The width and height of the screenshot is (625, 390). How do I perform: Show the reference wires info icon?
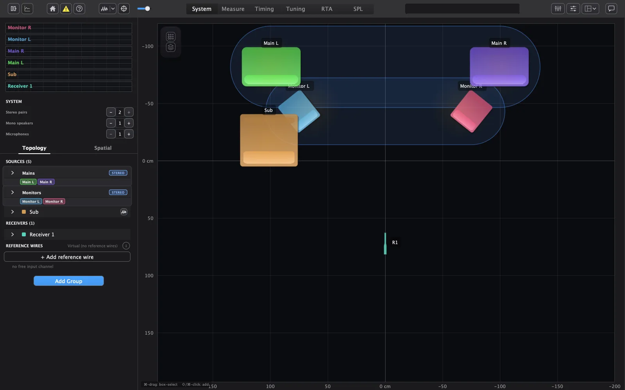(126, 246)
